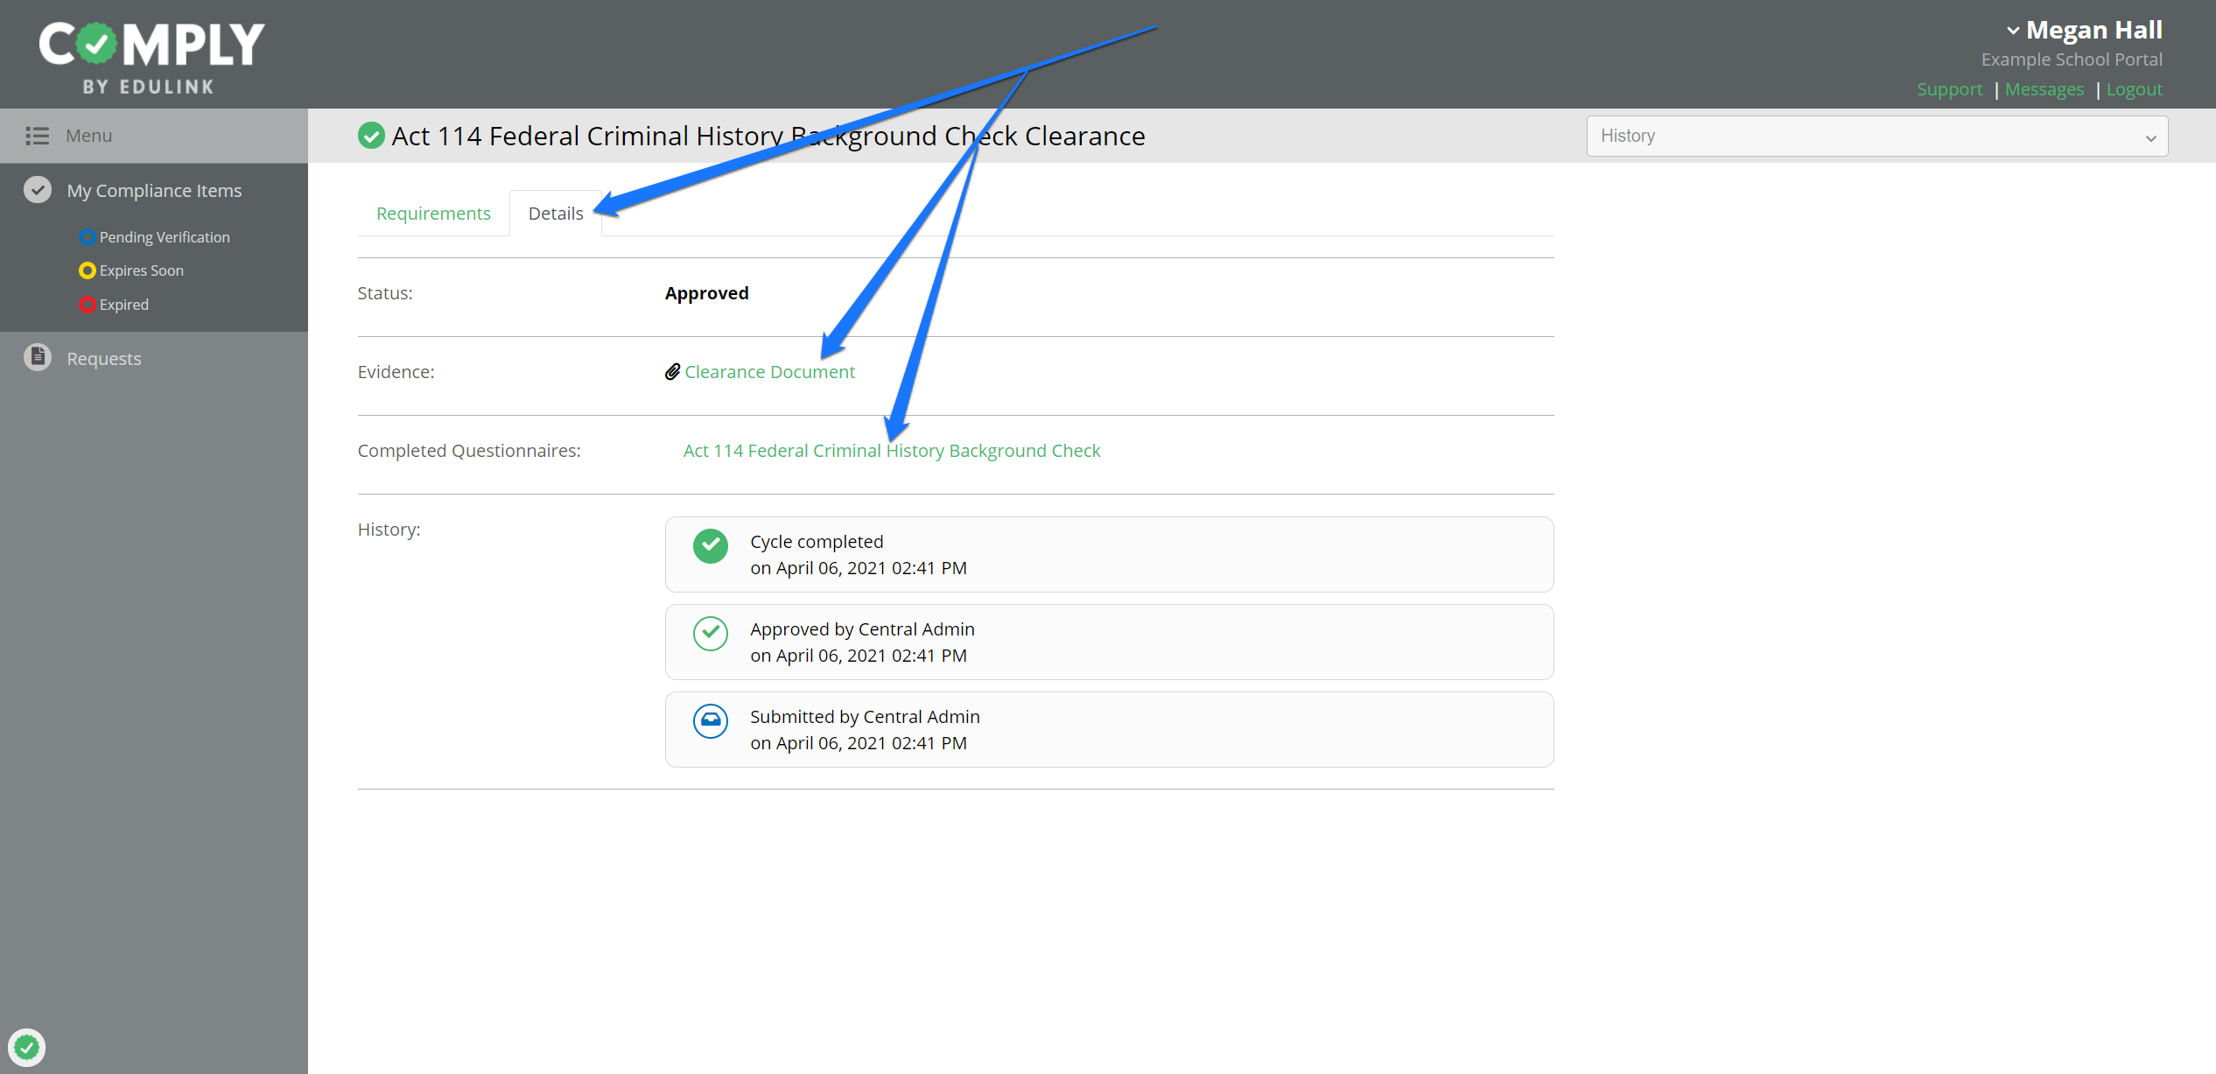
Task: Click the My Compliance Items checkmark icon
Action: [38, 190]
